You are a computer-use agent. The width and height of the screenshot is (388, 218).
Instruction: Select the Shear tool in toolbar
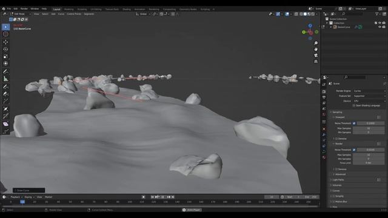click(5, 124)
